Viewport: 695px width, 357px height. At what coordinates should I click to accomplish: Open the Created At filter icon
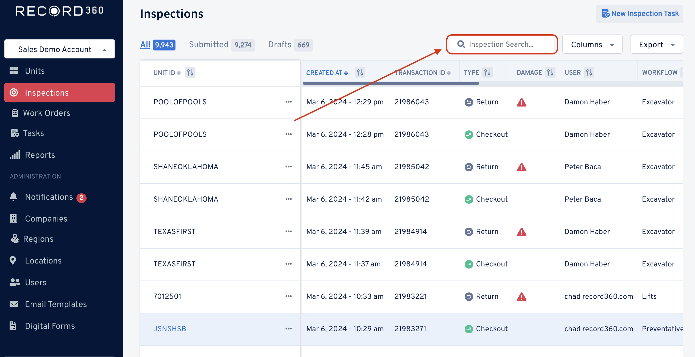pyautogui.click(x=360, y=73)
